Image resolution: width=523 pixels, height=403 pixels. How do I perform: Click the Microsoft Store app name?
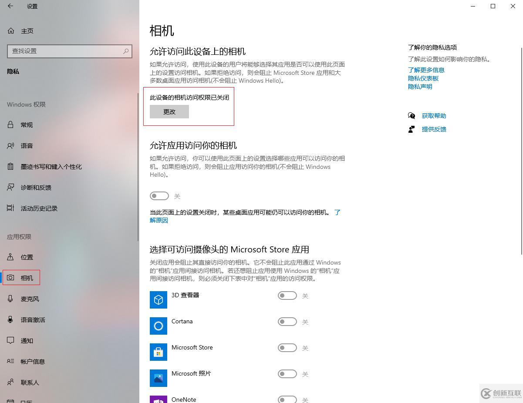(x=192, y=347)
